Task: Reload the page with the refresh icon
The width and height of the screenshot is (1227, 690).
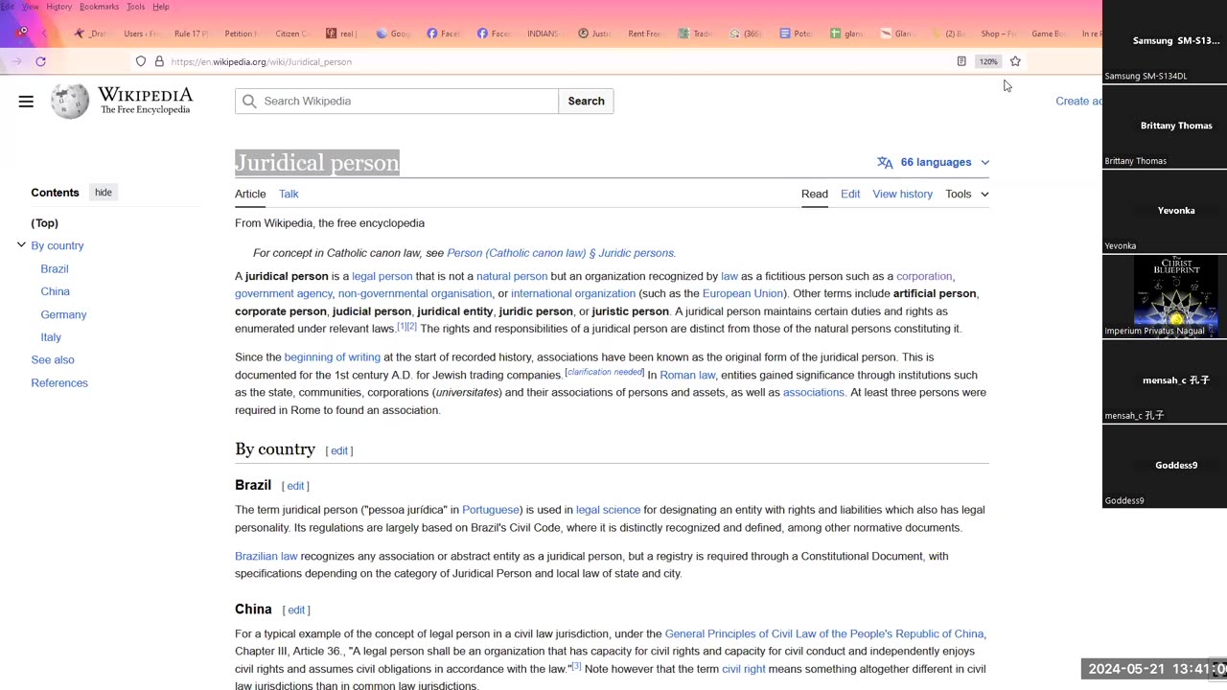Action: pyautogui.click(x=40, y=61)
